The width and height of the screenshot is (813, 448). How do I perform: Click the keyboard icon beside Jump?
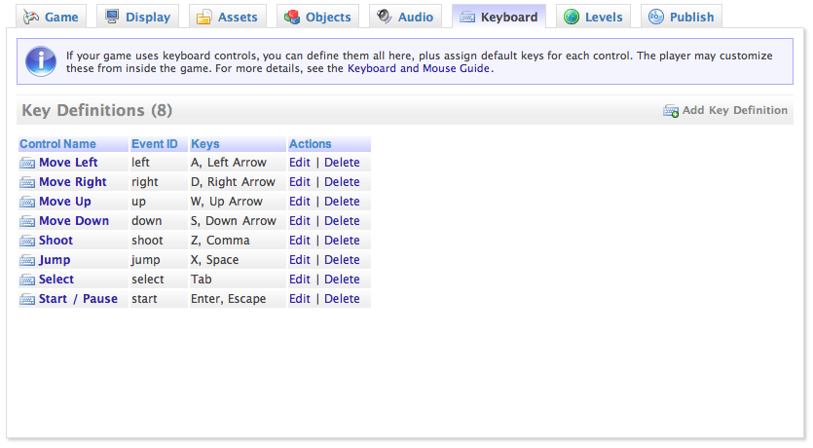pos(27,260)
